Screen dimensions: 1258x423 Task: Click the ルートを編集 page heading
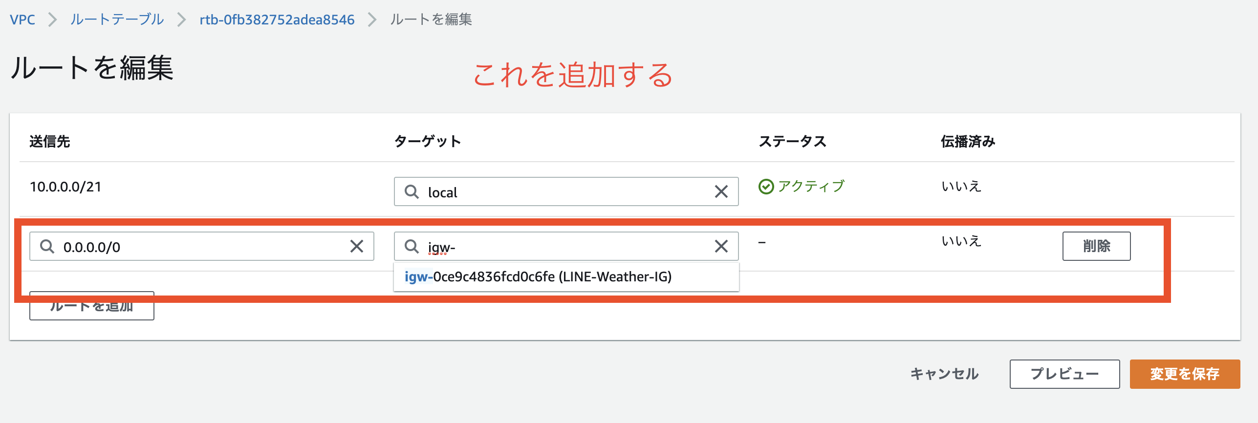coord(92,67)
